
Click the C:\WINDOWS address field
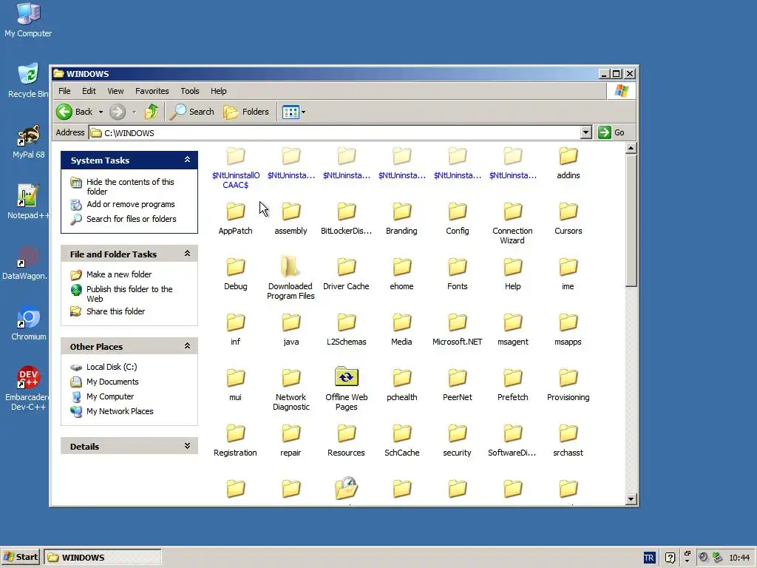click(335, 132)
